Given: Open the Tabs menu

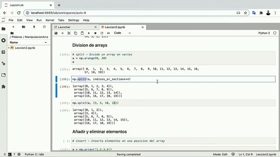Looking at the screenshot, I should tap(61, 20).
